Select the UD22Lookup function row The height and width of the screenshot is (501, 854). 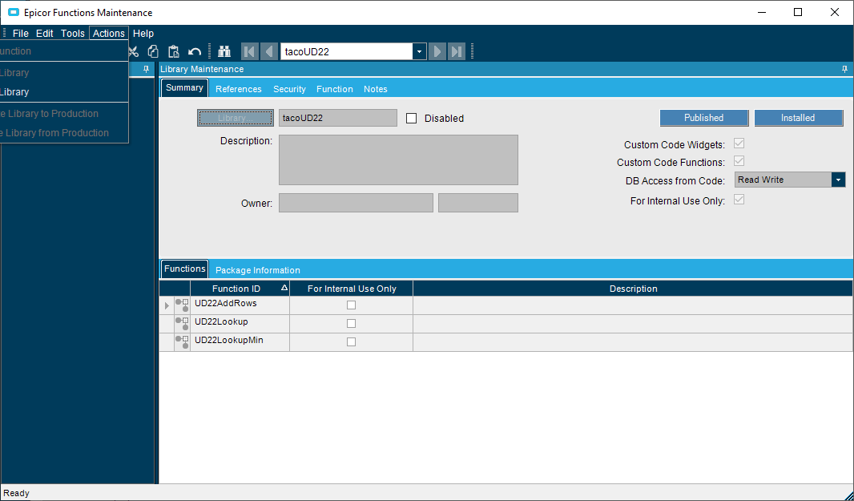506,324
